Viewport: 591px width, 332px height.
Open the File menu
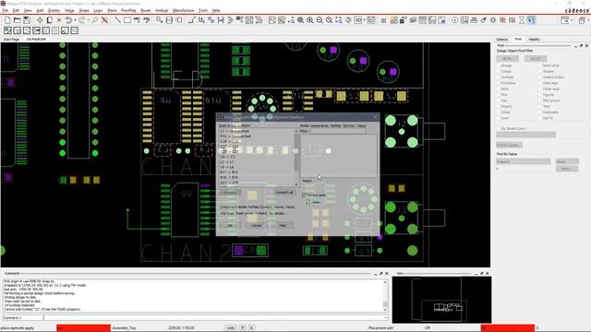6,10
